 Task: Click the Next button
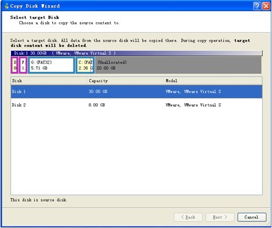point(220,217)
